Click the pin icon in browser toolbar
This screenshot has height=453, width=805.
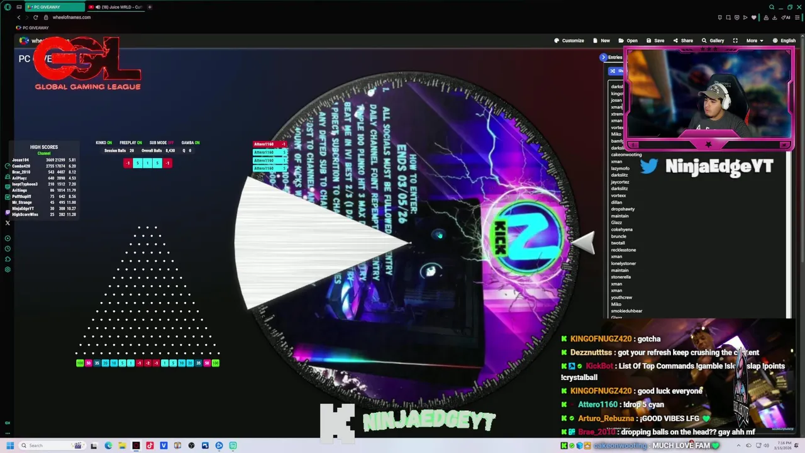(720, 17)
